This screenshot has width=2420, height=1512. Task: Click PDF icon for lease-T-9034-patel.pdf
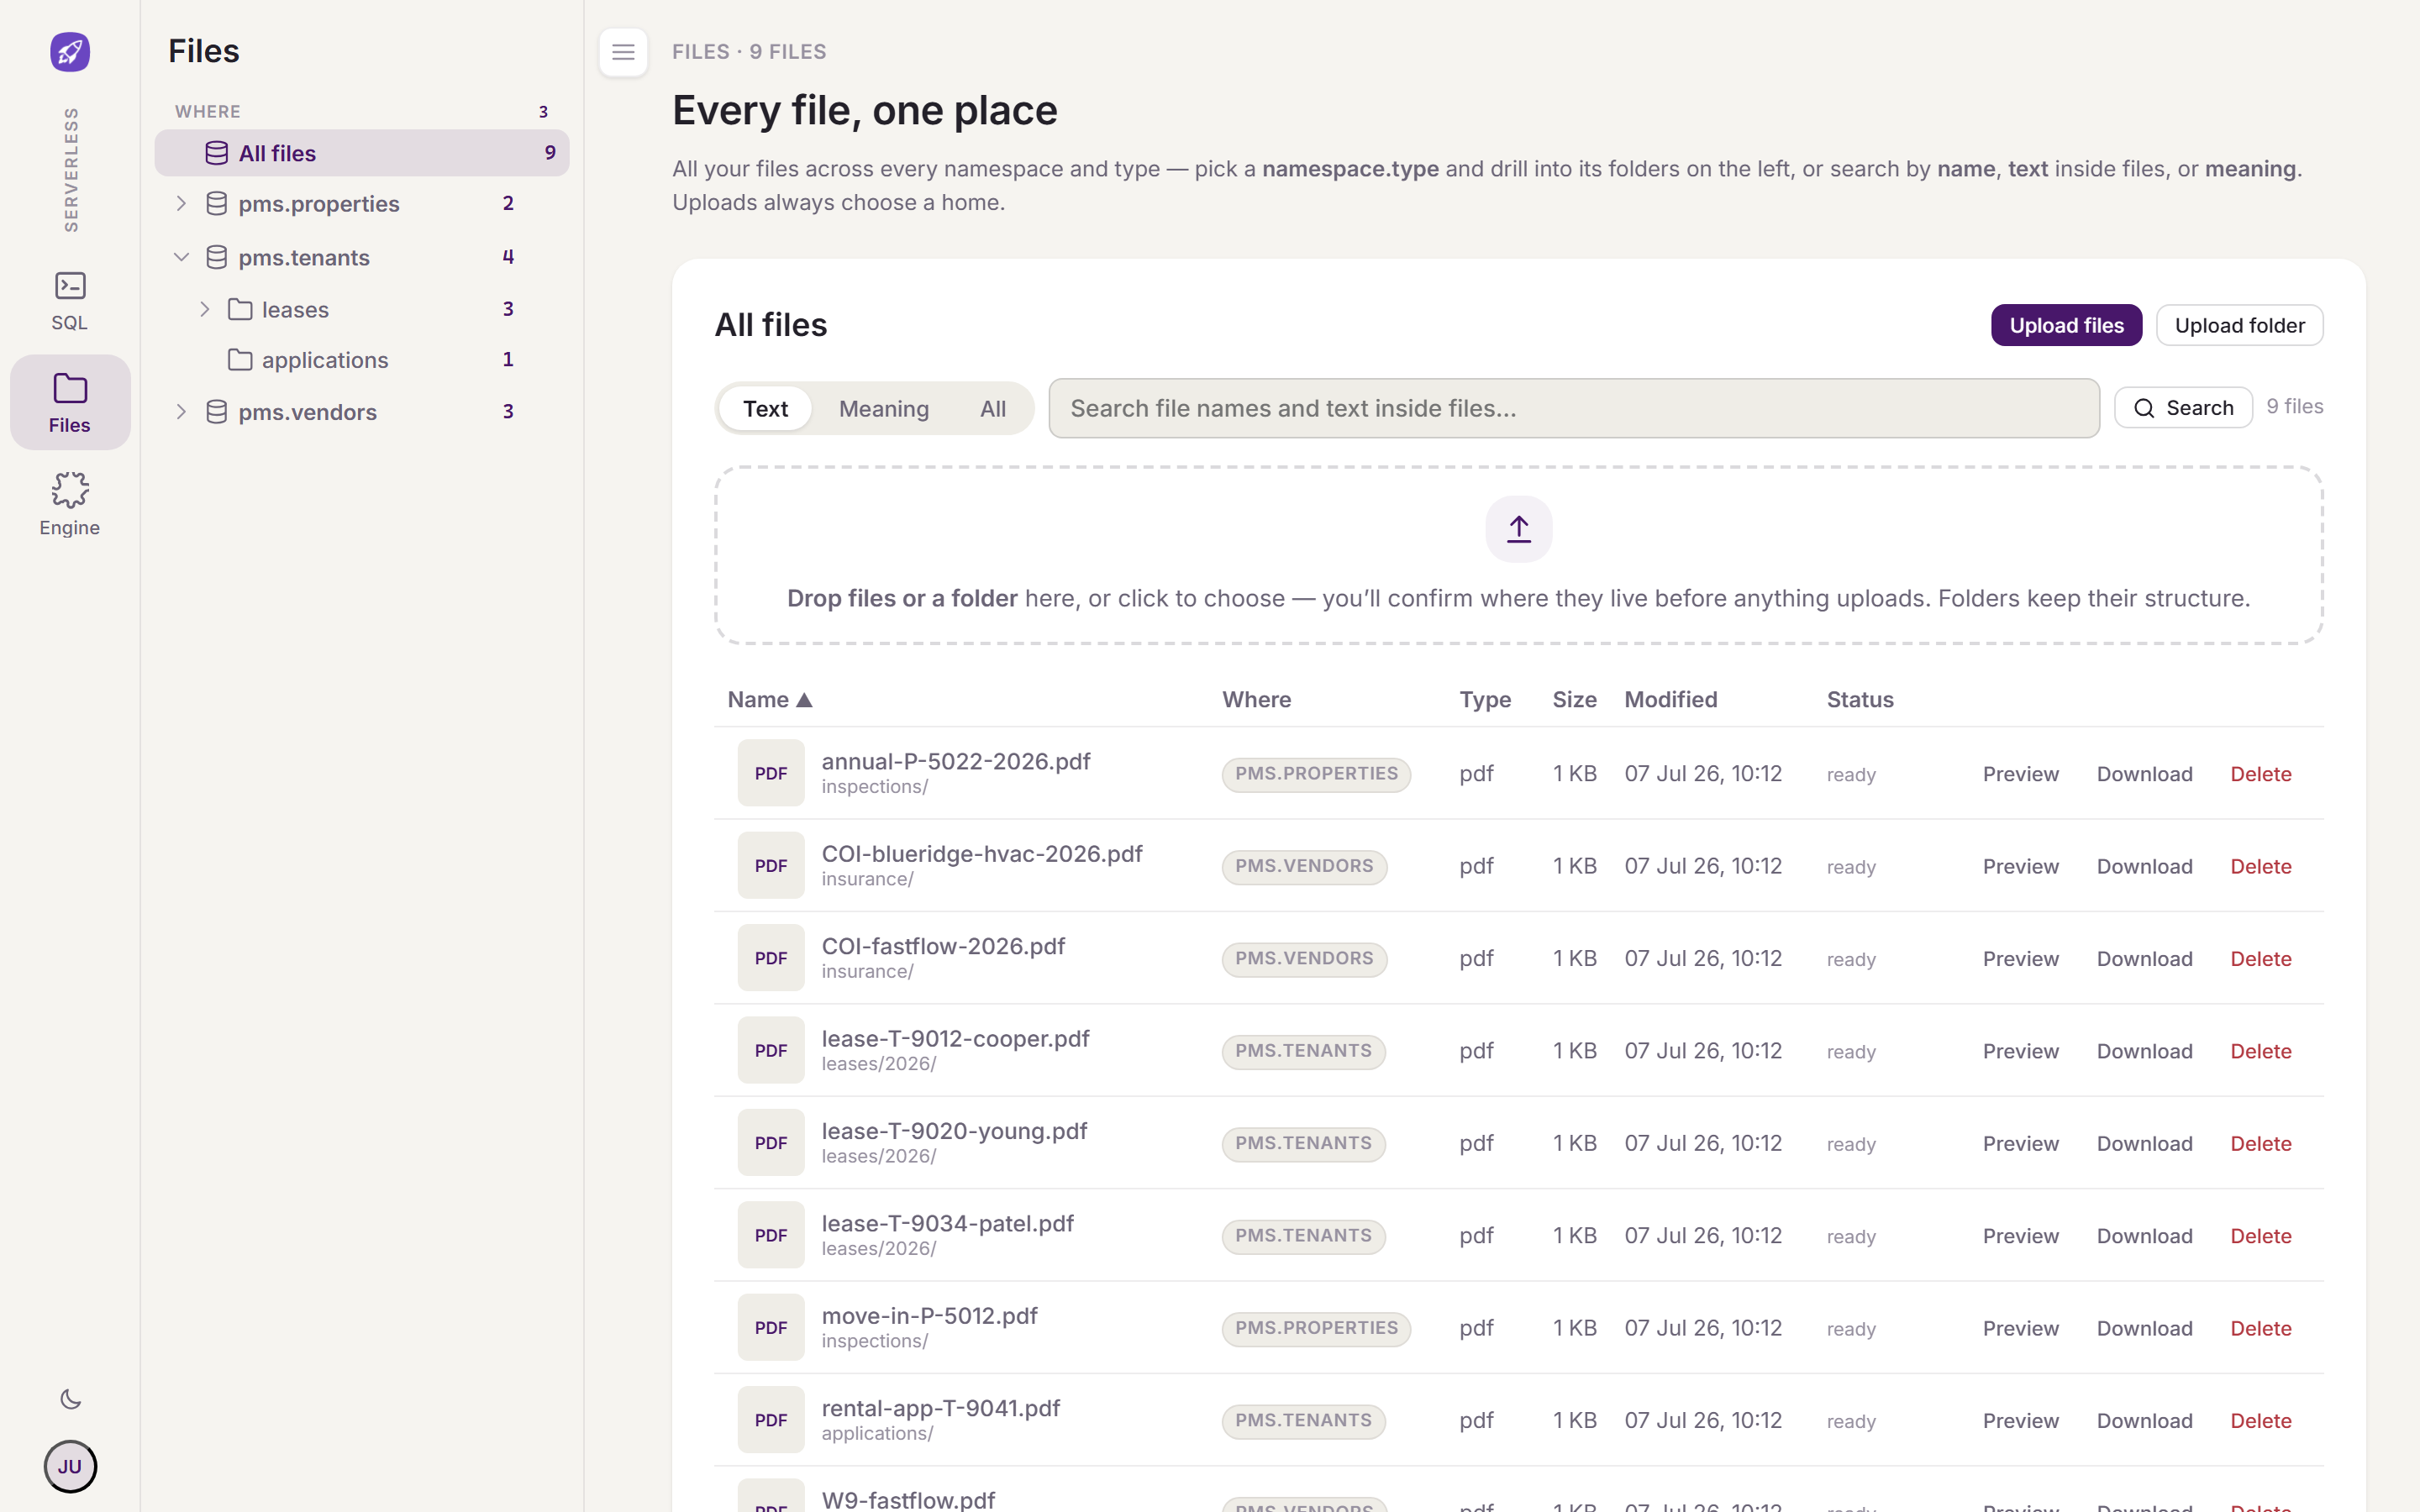(771, 1235)
